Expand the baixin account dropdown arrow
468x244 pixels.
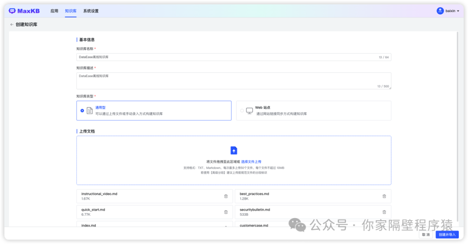click(x=458, y=11)
